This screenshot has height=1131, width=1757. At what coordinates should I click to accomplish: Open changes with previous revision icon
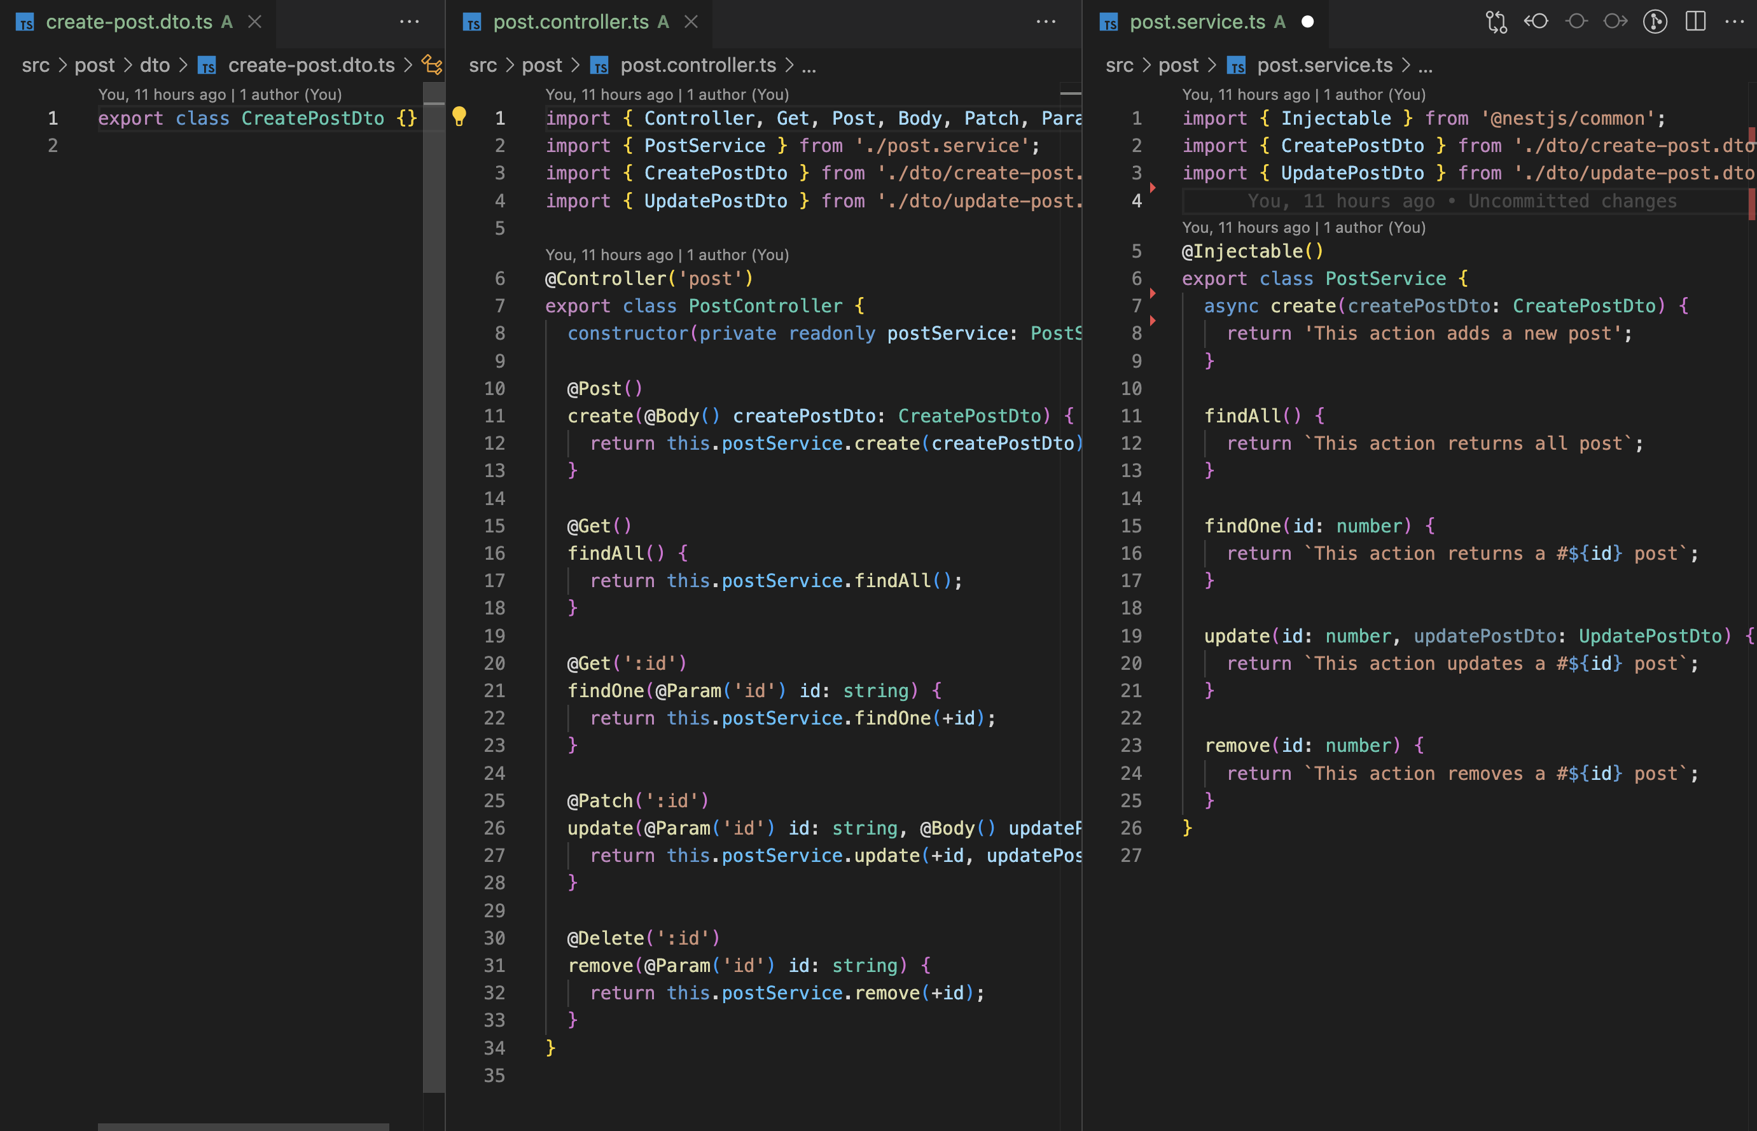1536,21
